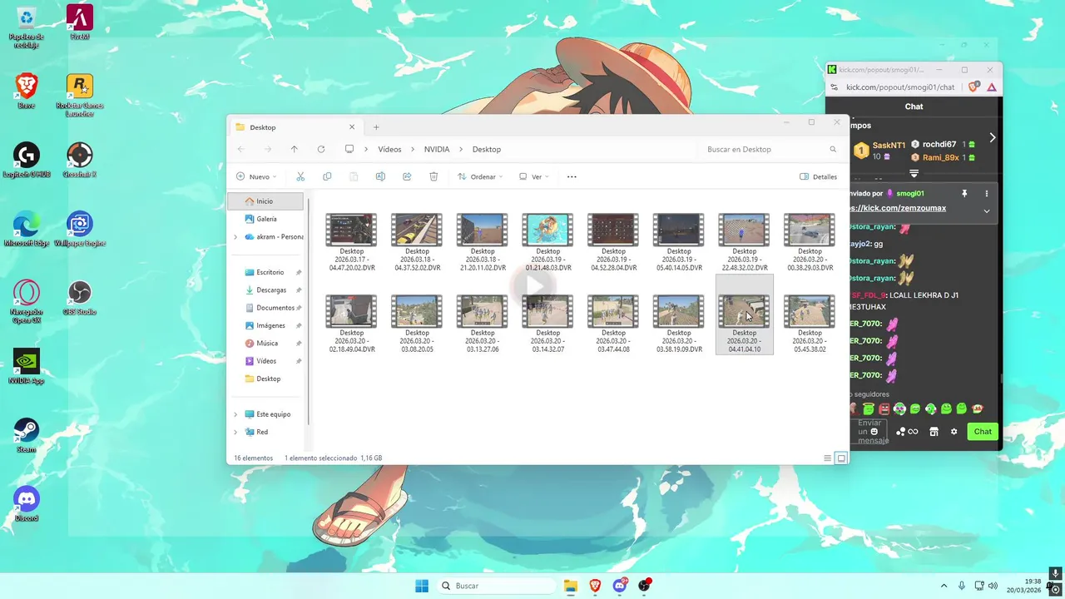Collapse the pinned message chevron in chat
This screenshot has width=1065, height=599.
(987, 210)
